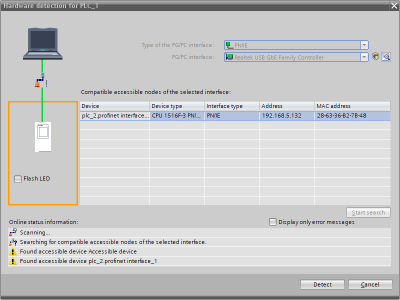400x300 pixels.
Task: Click warning icon for Accessible device message
Action: [13, 251]
